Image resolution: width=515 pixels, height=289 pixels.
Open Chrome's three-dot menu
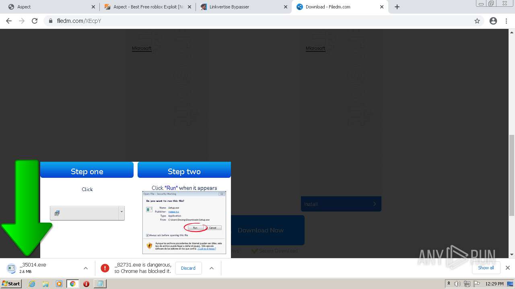(x=506, y=21)
